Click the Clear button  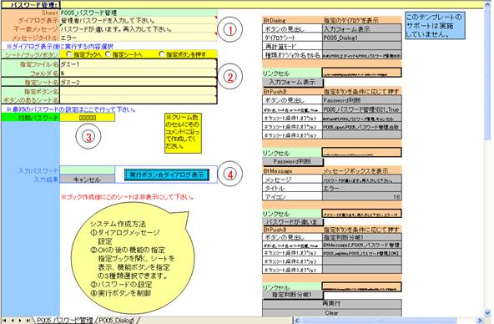332,313
